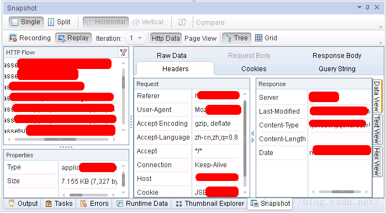Show the Replay snapshot
386x213 pixels.
(x=73, y=38)
